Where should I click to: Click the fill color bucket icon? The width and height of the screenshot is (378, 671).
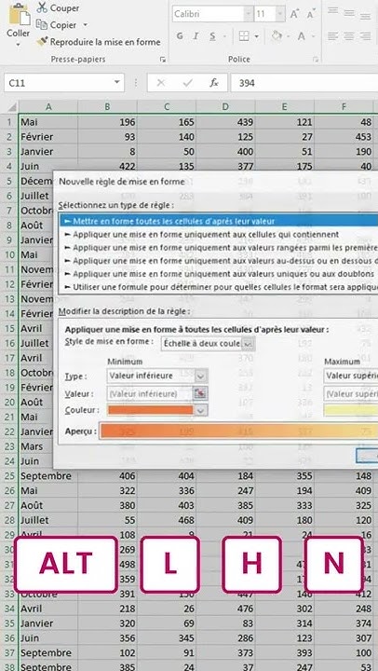pyautogui.click(x=277, y=36)
